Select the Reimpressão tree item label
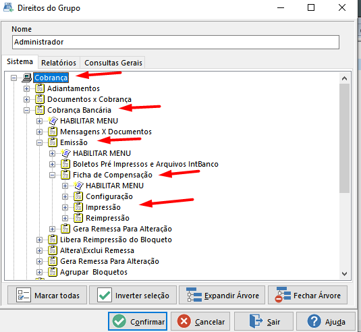Screen dimensions: 361x332 pyautogui.click(x=107, y=218)
